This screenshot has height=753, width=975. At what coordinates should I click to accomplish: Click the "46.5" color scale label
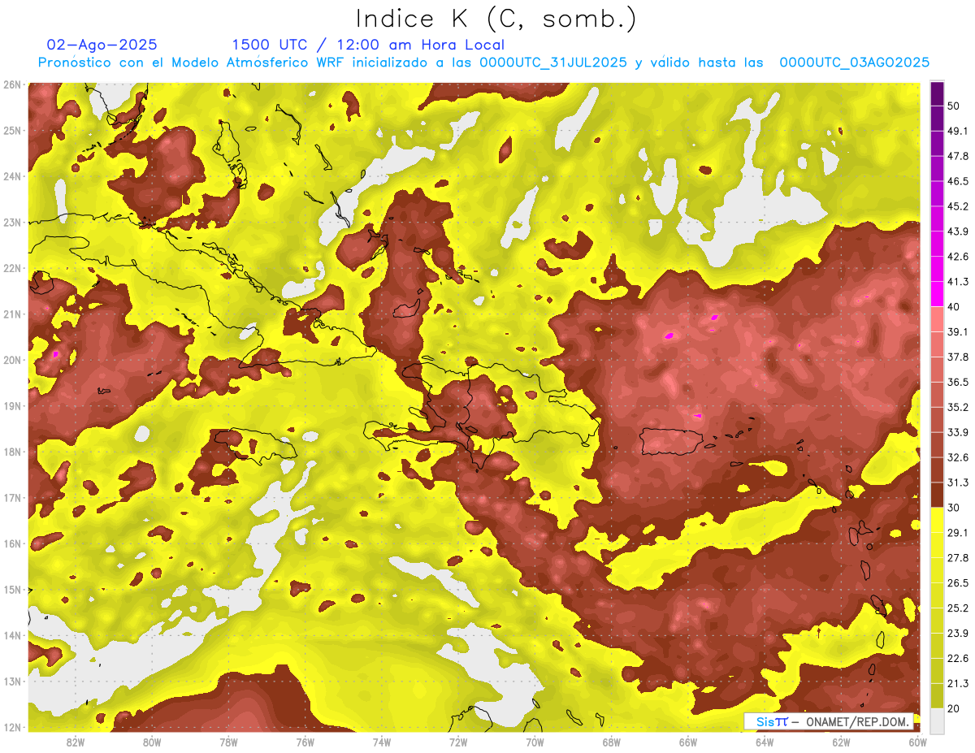click(x=958, y=181)
